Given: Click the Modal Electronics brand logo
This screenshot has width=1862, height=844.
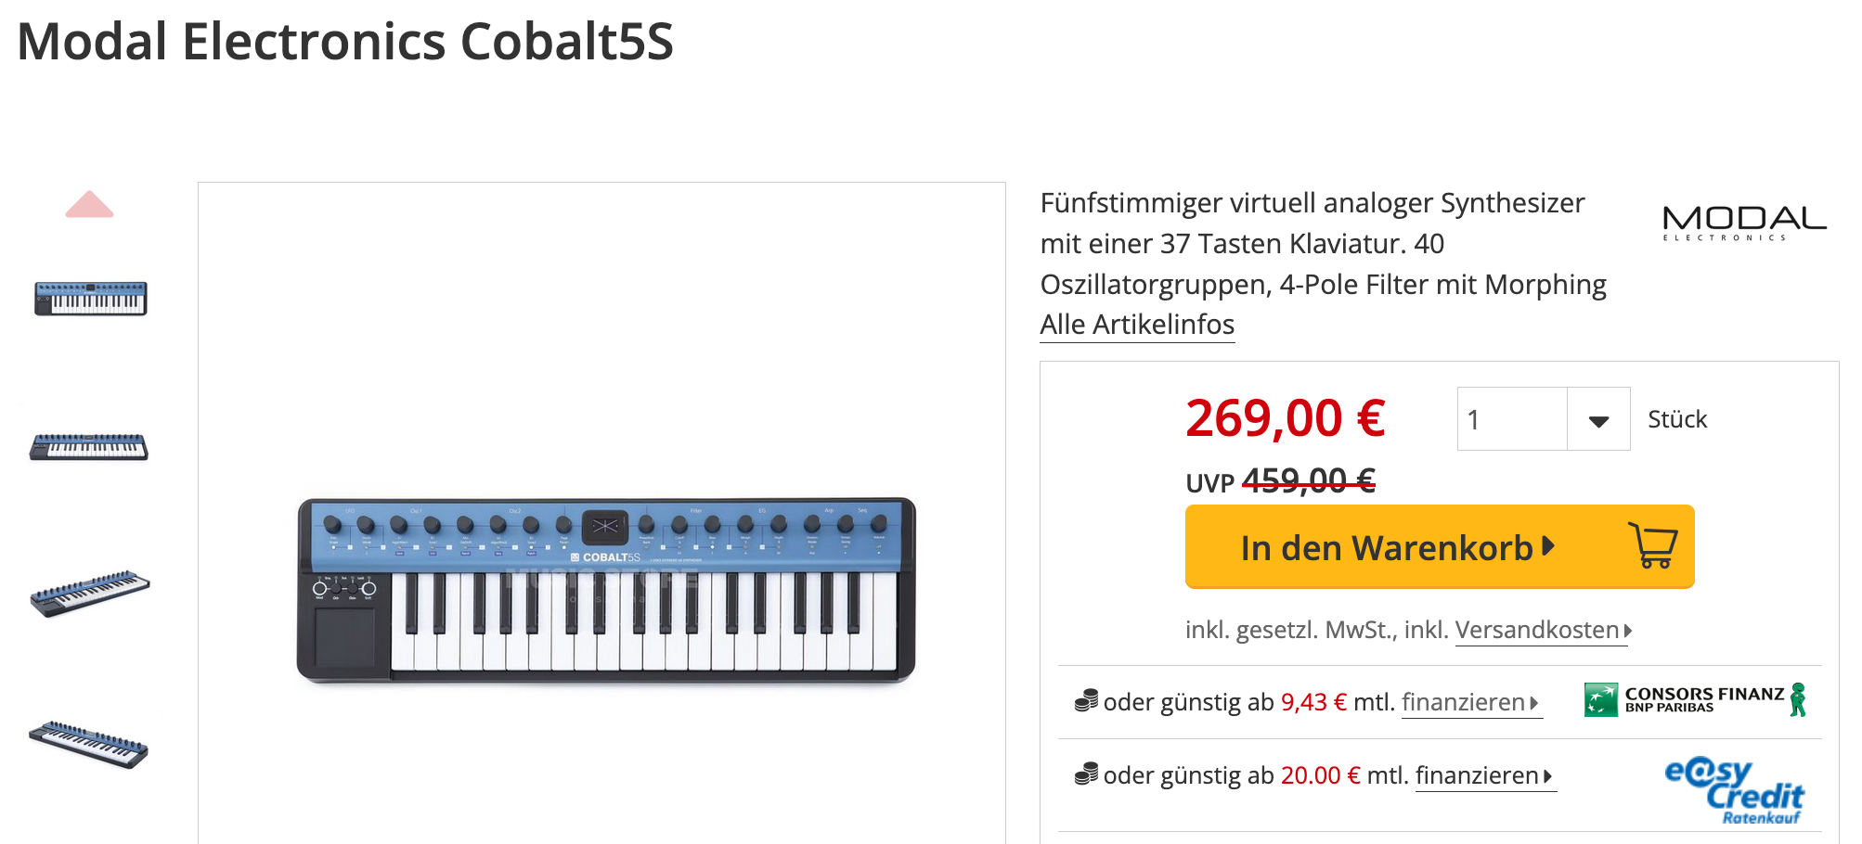Looking at the screenshot, I should (1744, 224).
